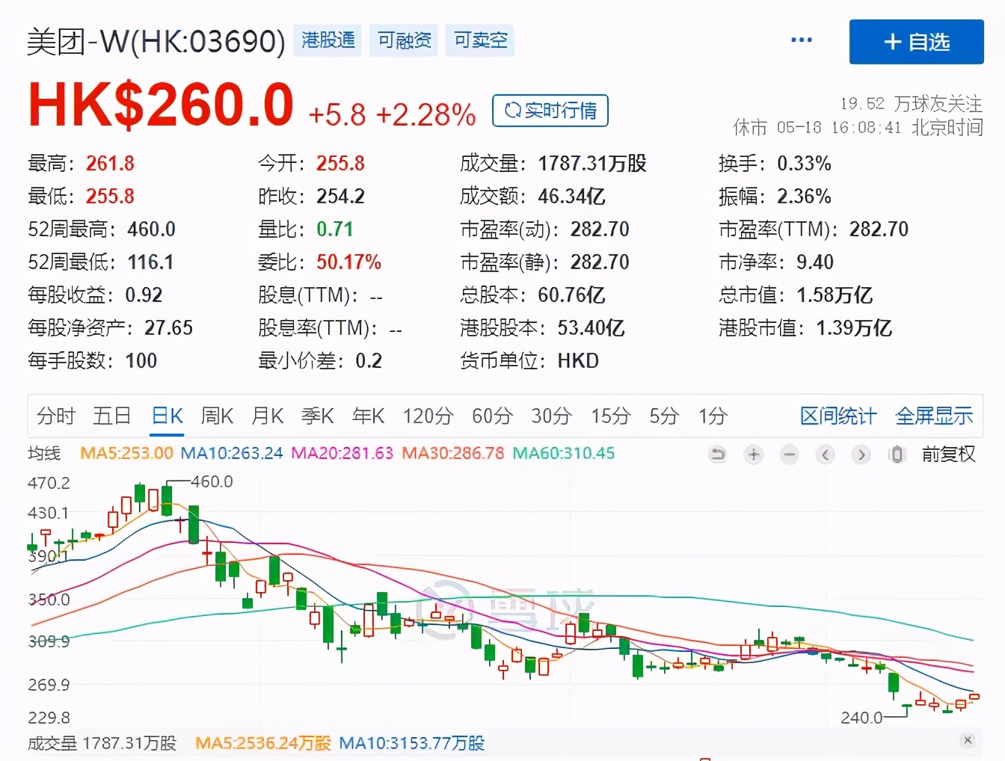Click the 港股通 tag
Viewport: 1005px width, 761px height.
(328, 40)
